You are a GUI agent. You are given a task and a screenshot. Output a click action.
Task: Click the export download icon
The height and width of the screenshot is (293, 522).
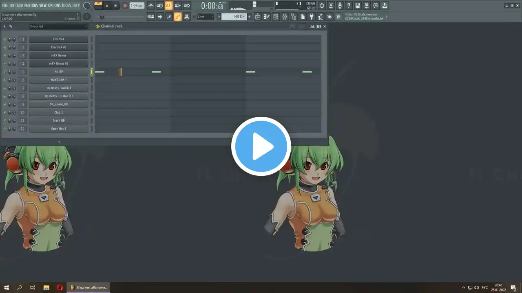click(x=385, y=6)
